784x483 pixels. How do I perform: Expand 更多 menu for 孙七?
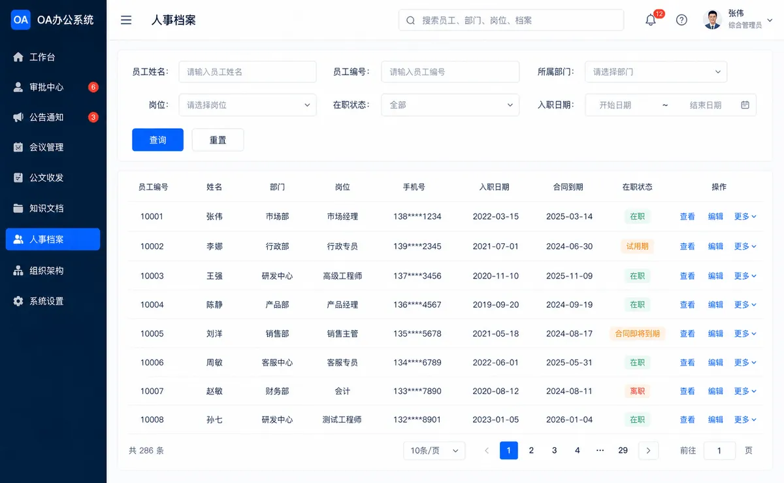coord(745,420)
